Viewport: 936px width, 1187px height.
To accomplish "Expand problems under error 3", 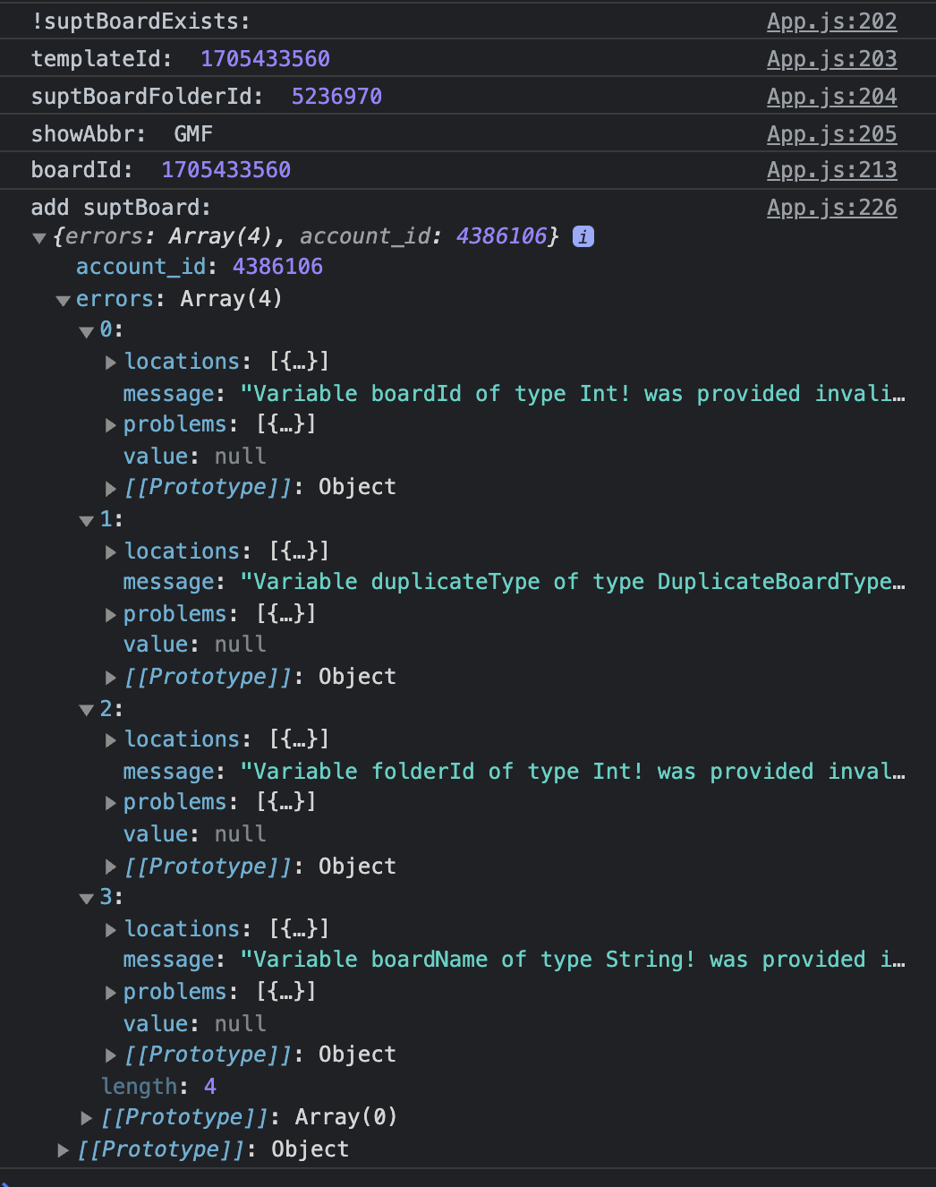I will [111, 993].
